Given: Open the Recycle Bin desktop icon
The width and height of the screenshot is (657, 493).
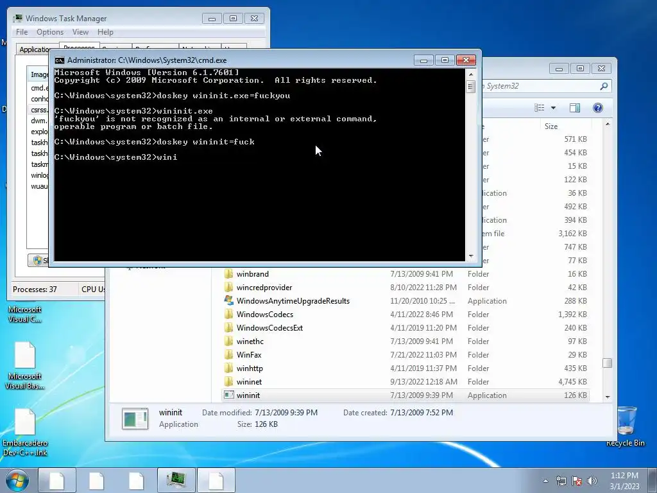Looking at the screenshot, I should point(625,426).
